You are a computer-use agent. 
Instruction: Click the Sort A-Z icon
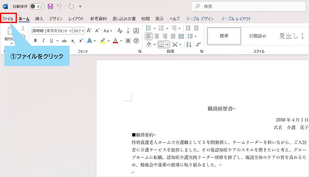[189, 44]
